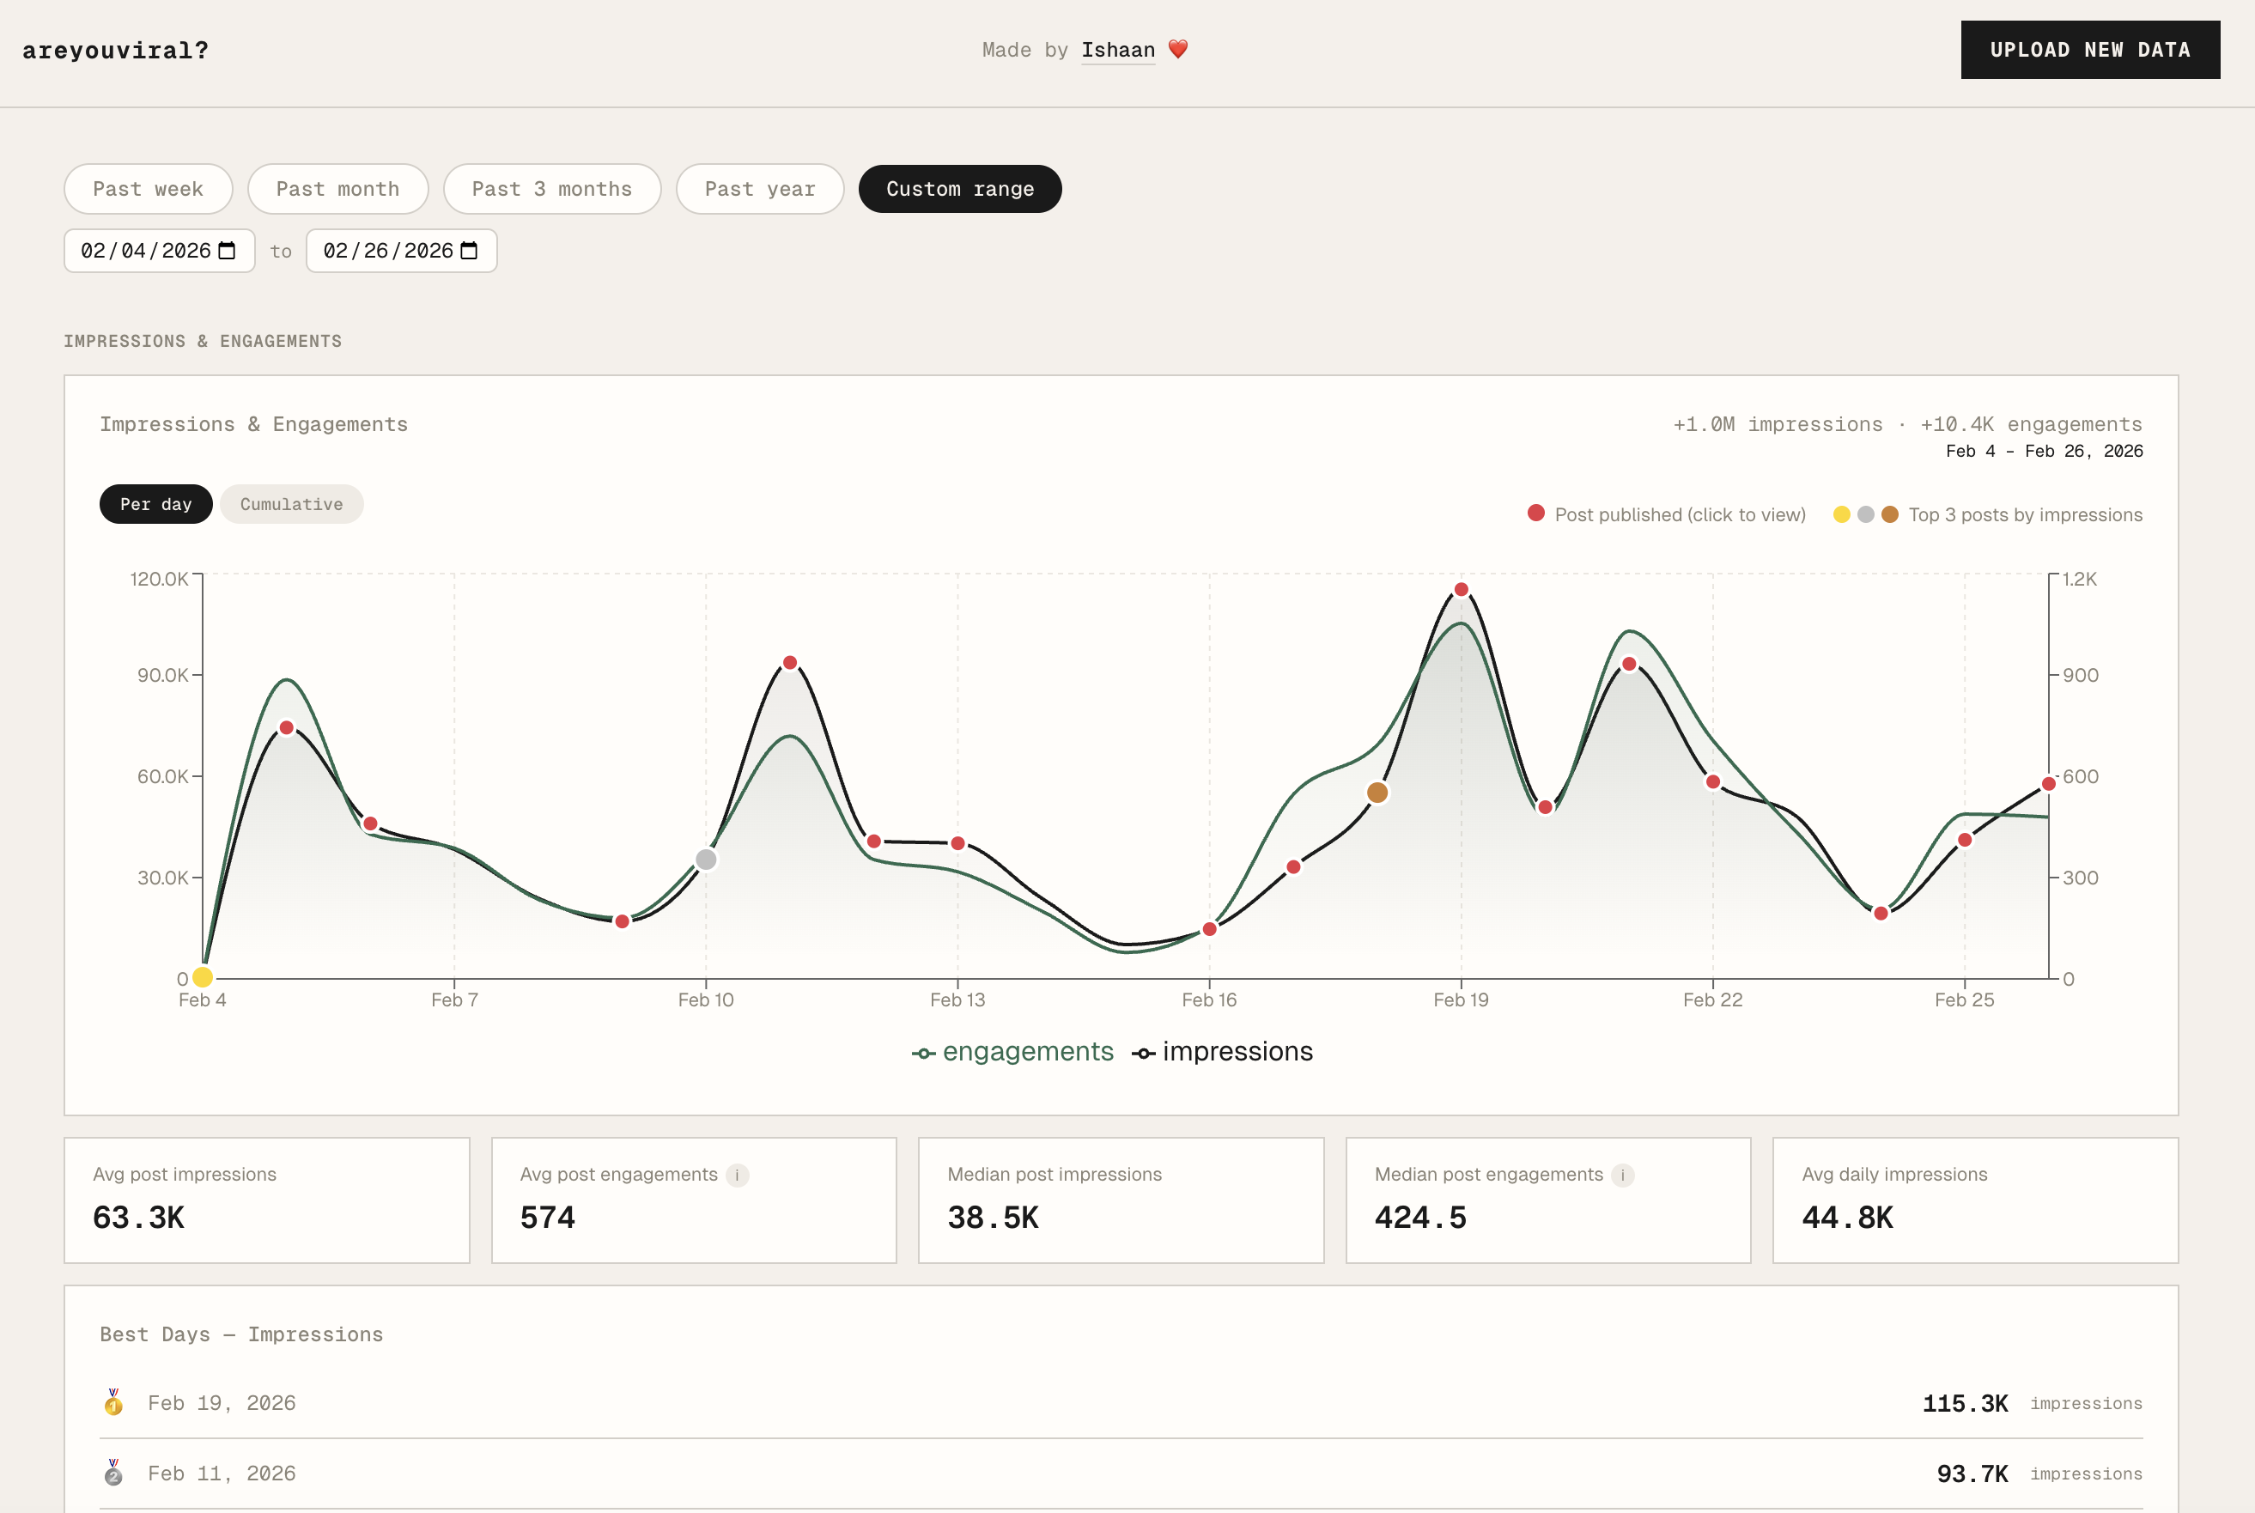2255x1513 pixels.
Task: Click the red post marker at Feb 19 peak
Action: coord(1461,590)
